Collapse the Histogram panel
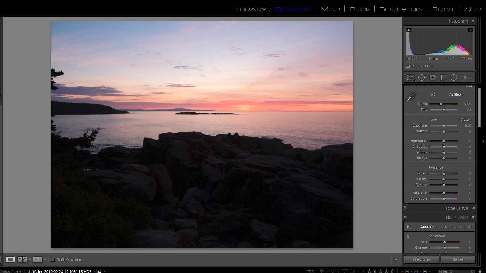 [x=473, y=21]
